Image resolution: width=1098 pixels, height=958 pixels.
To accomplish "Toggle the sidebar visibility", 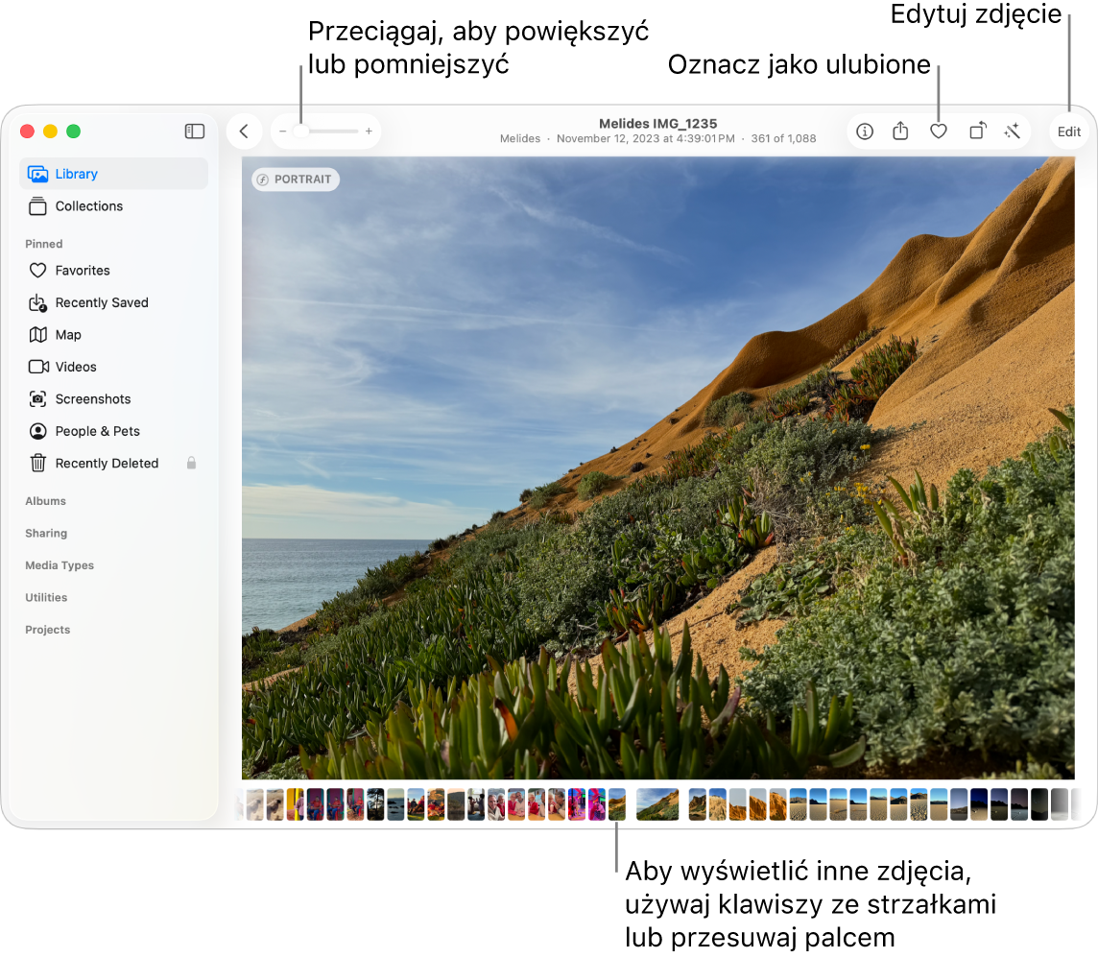I will pos(195,132).
